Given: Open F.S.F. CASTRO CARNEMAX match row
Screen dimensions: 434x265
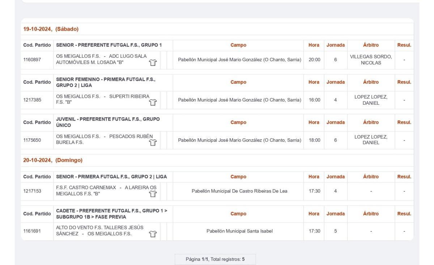Looking at the screenshot, I should tap(106, 191).
